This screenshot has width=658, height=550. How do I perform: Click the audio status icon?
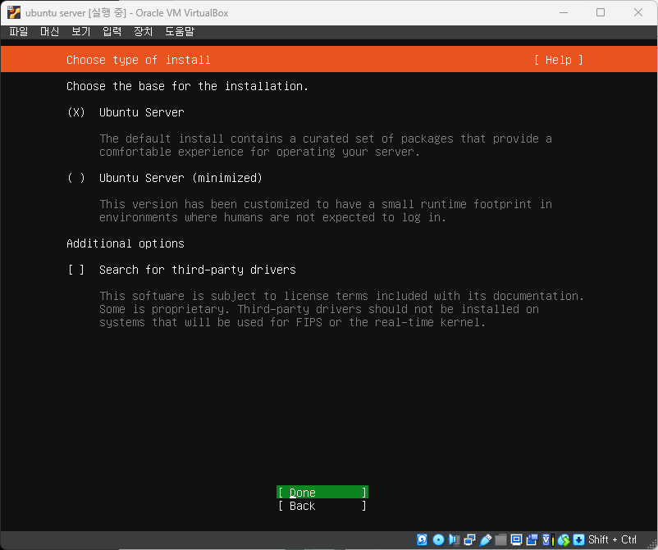pos(454,540)
